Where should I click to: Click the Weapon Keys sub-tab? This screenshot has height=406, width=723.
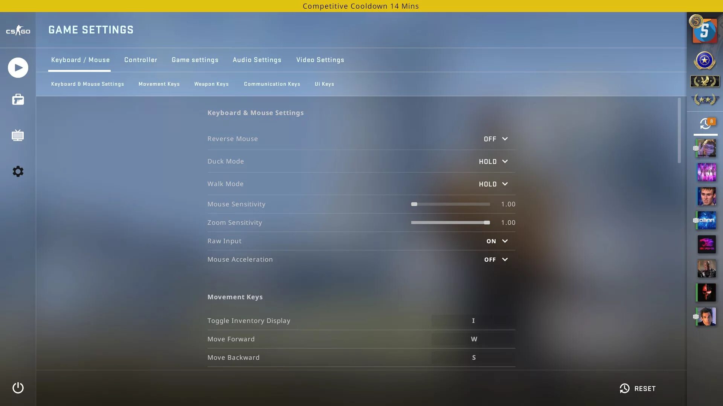click(211, 83)
